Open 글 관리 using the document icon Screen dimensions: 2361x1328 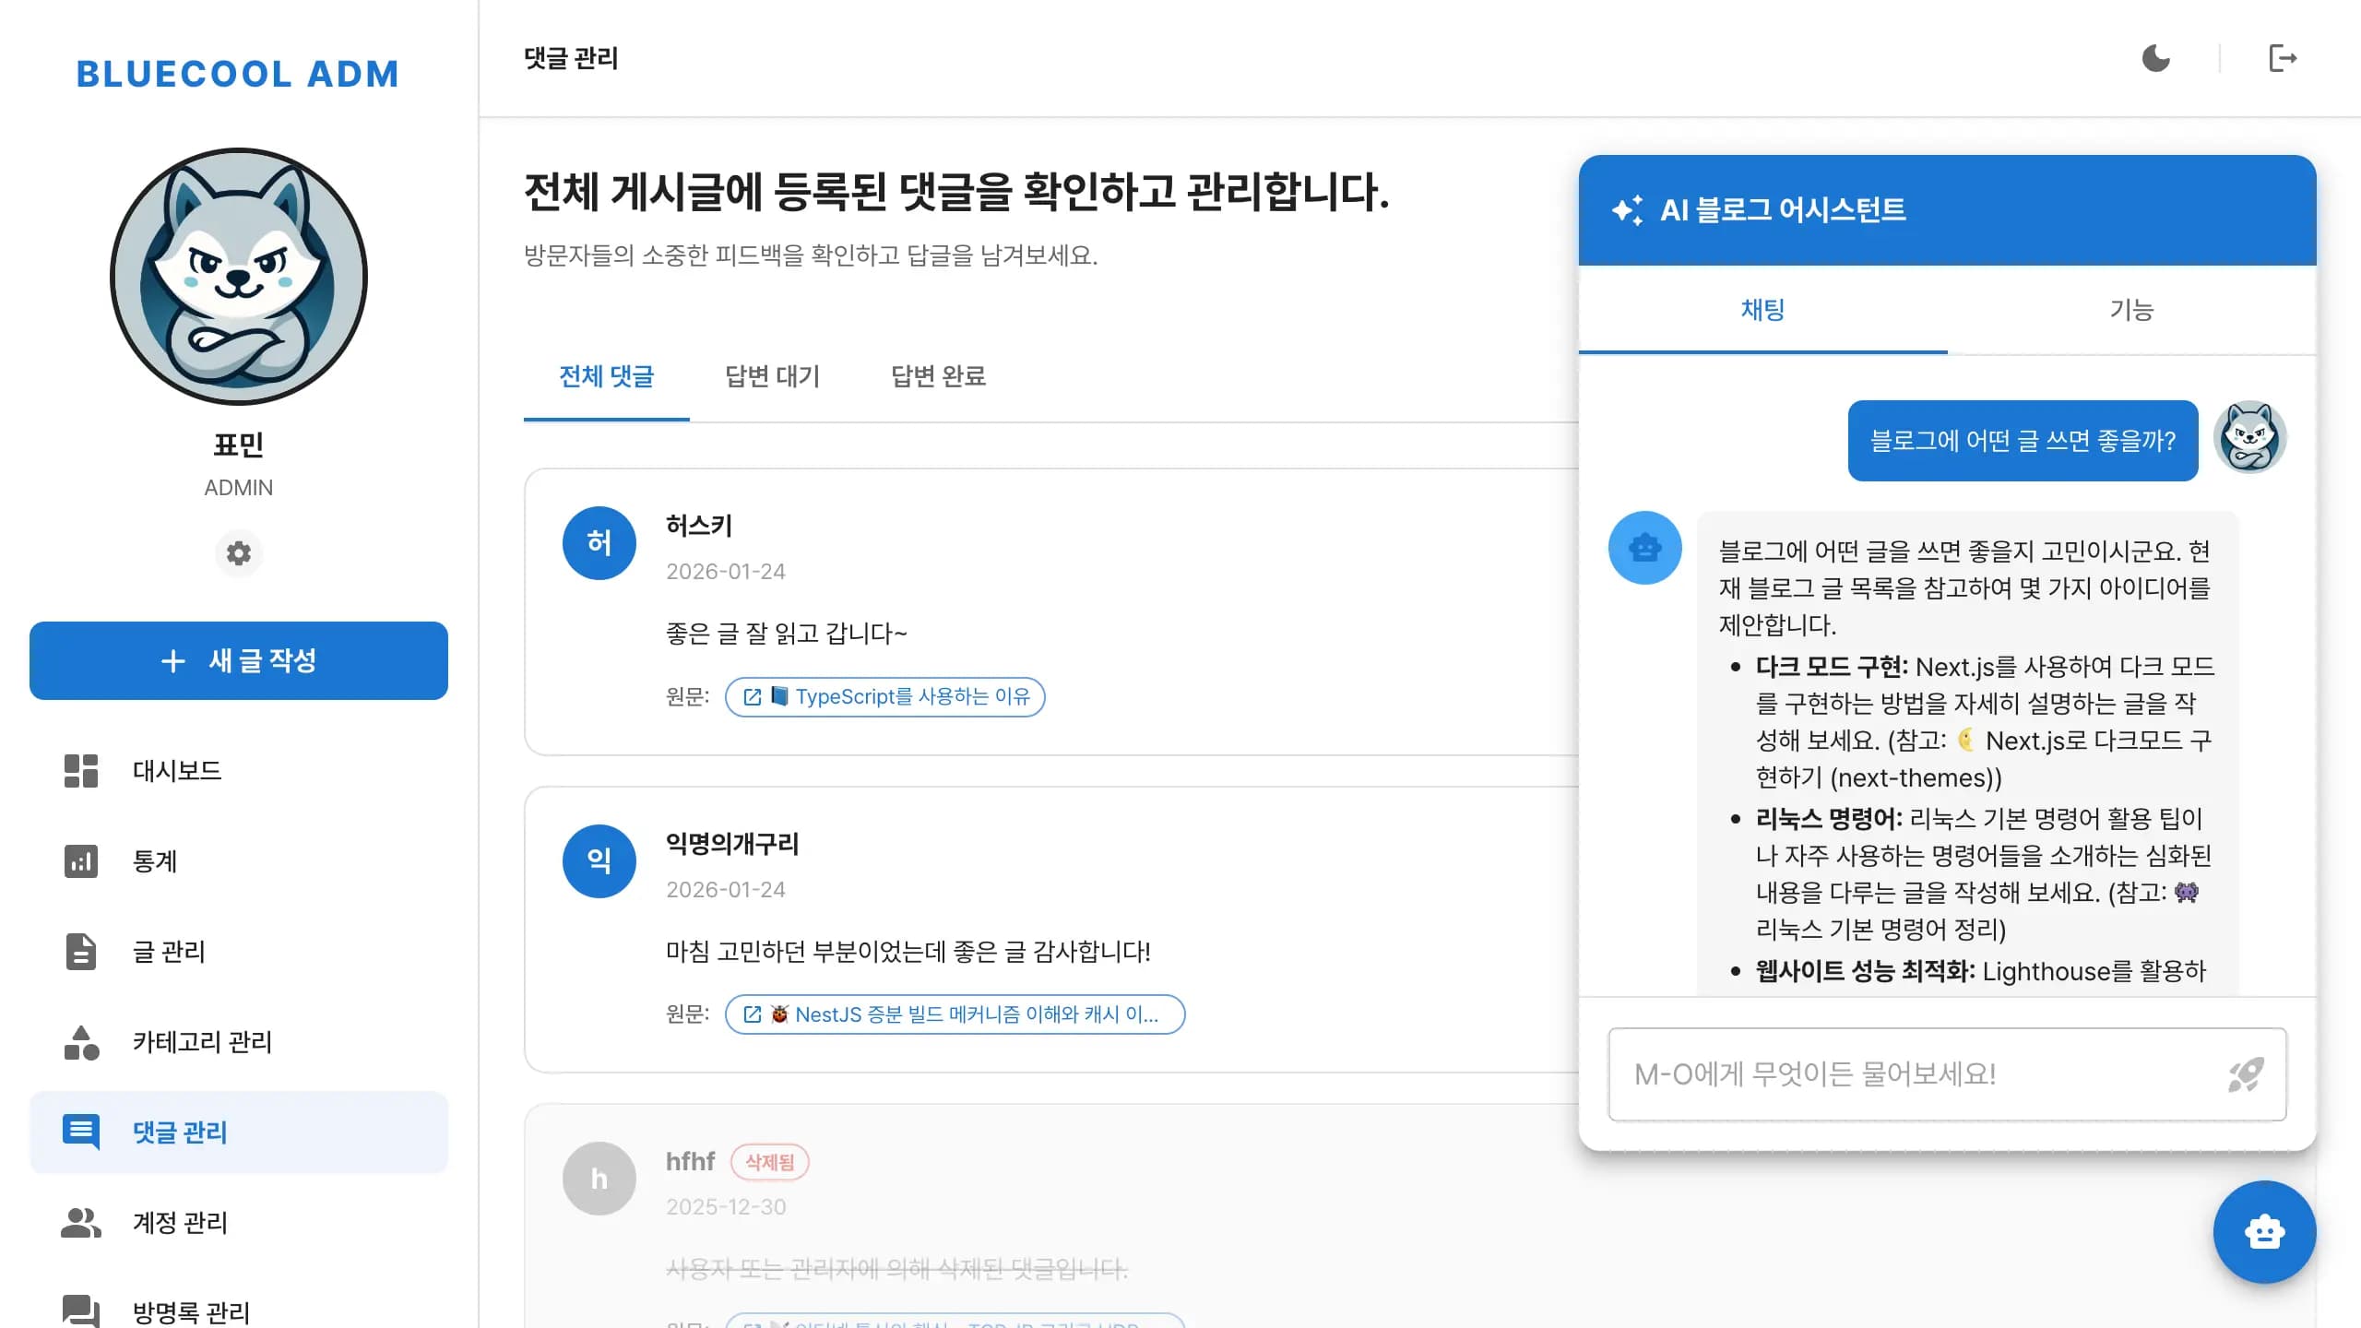pyautogui.click(x=80, y=952)
